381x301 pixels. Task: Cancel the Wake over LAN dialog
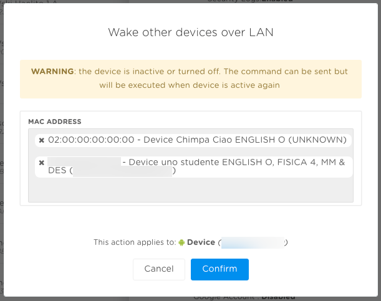click(x=159, y=269)
